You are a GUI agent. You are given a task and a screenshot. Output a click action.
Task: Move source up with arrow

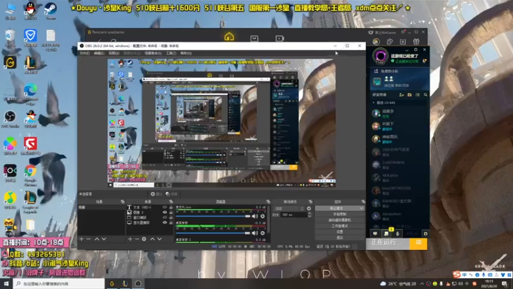[153, 239]
